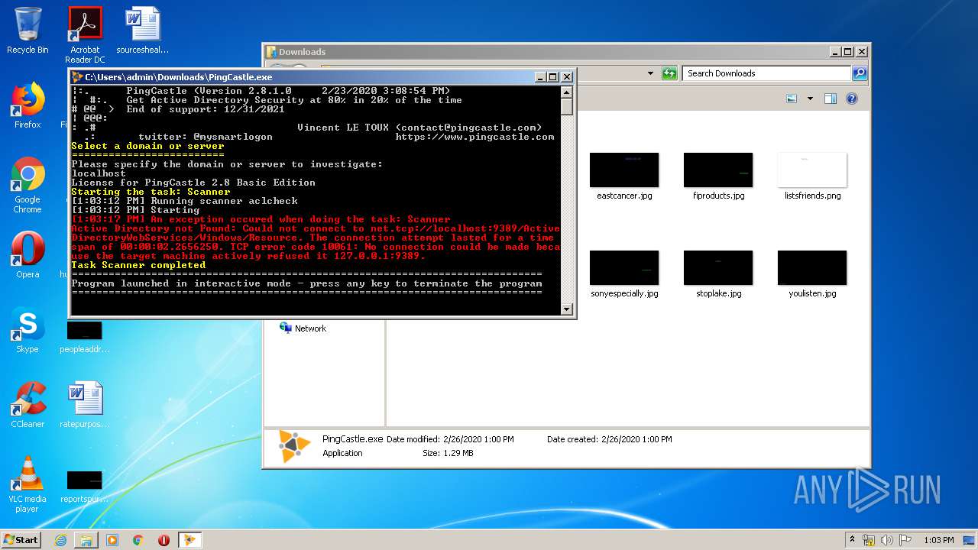Expand the address bar history dropdown
The height and width of the screenshot is (550, 978).
tap(650, 73)
